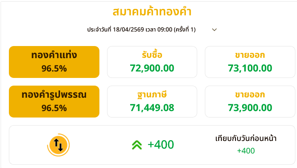Viewport: 297px width, 168px height.
Task: Click the ขายออก label above 73,900.00
Action: click(250, 95)
